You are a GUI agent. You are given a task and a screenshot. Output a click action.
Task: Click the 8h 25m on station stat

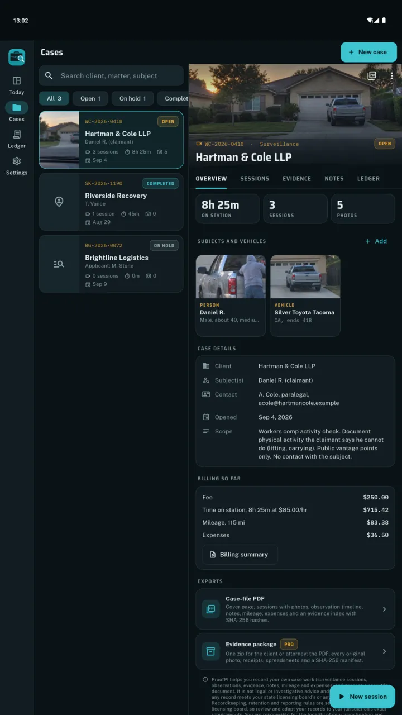227,208
